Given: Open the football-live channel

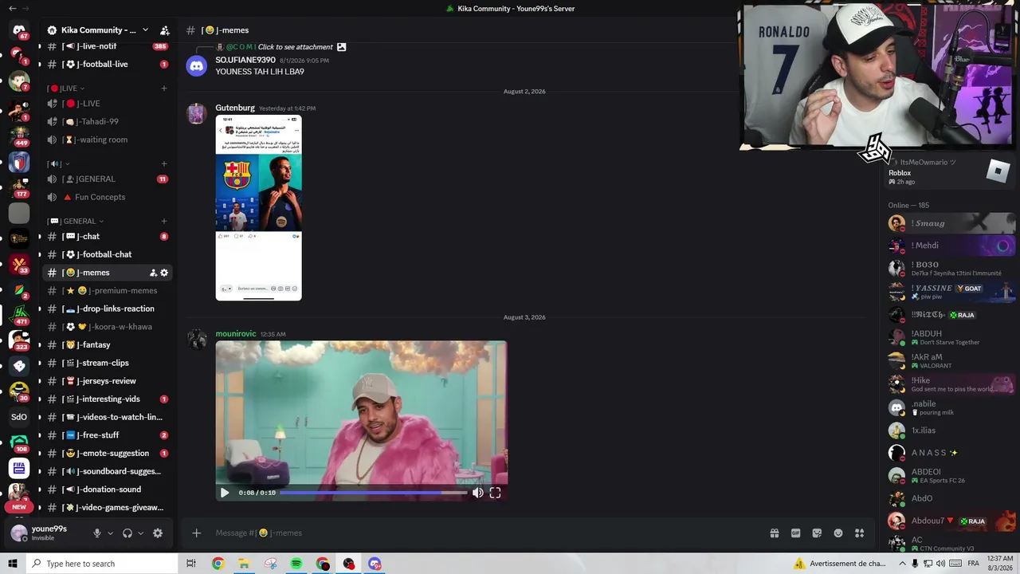Looking at the screenshot, I should pos(108,64).
